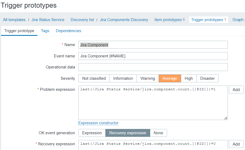
Task: Switch to the Dependencies tab
Action: (68, 31)
